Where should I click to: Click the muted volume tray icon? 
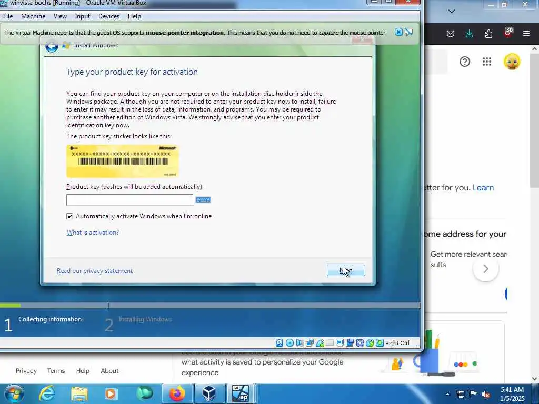tap(486, 394)
